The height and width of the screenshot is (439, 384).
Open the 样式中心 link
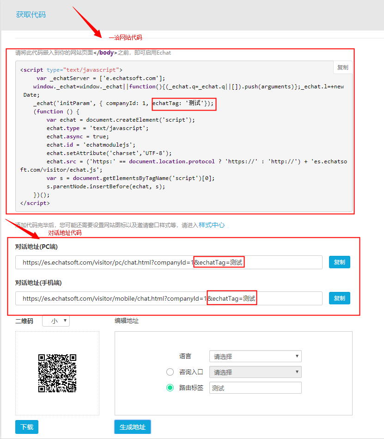tap(212, 225)
